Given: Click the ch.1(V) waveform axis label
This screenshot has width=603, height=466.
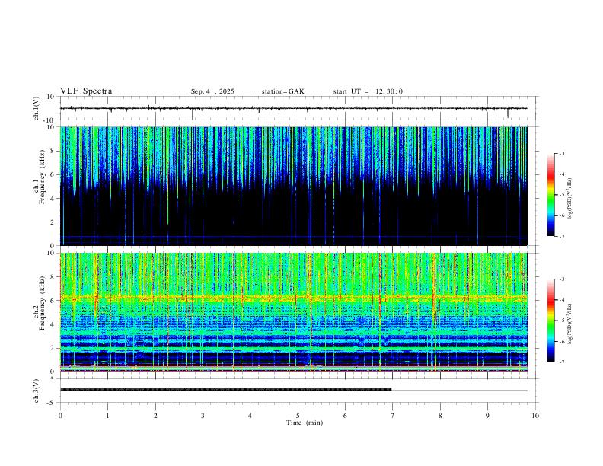Looking at the screenshot, I should 37,108.
